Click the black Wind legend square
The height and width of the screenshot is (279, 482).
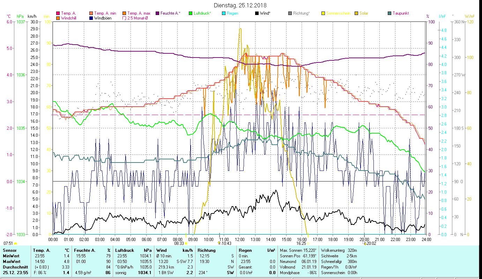coord(257,14)
